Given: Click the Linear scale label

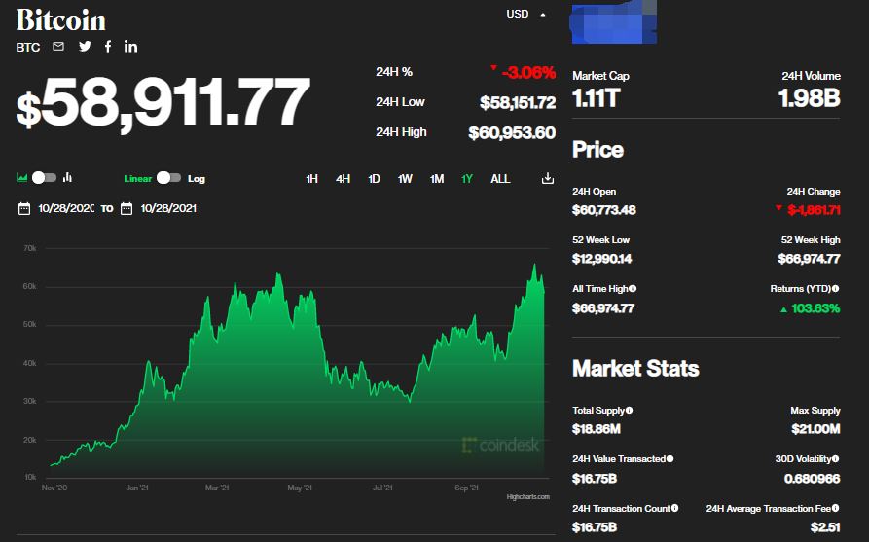Looking at the screenshot, I should (x=138, y=178).
